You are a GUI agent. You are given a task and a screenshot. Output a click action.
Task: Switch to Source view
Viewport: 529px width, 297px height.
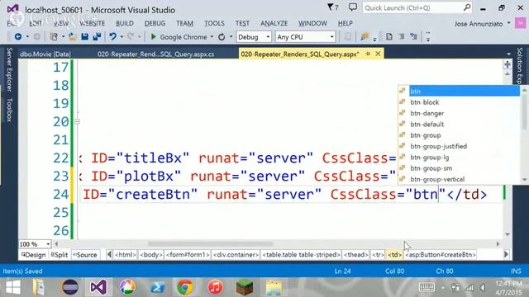tap(85, 255)
